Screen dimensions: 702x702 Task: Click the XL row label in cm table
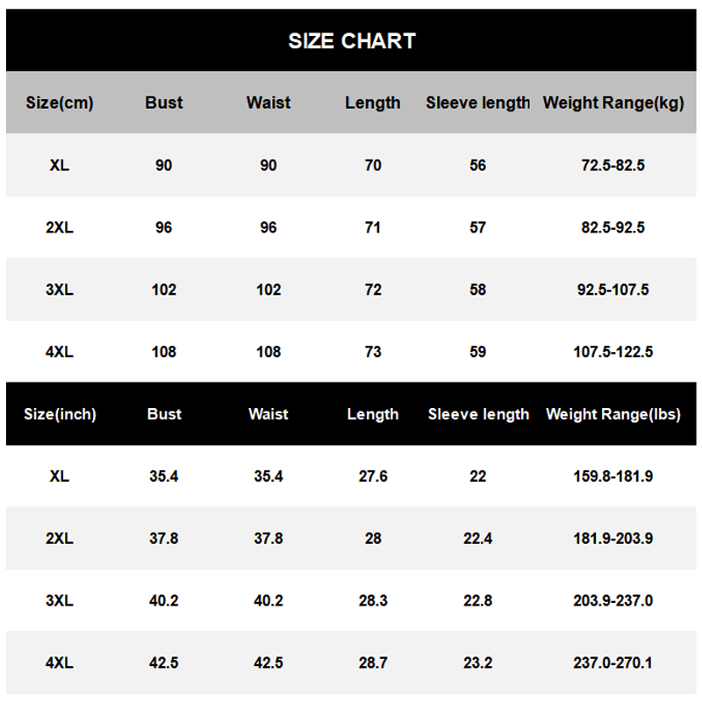tap(60, 165)
